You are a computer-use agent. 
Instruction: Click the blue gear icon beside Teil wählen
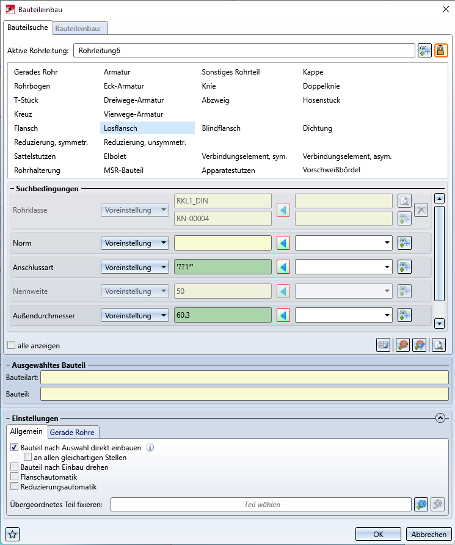[x=421, y=504]
